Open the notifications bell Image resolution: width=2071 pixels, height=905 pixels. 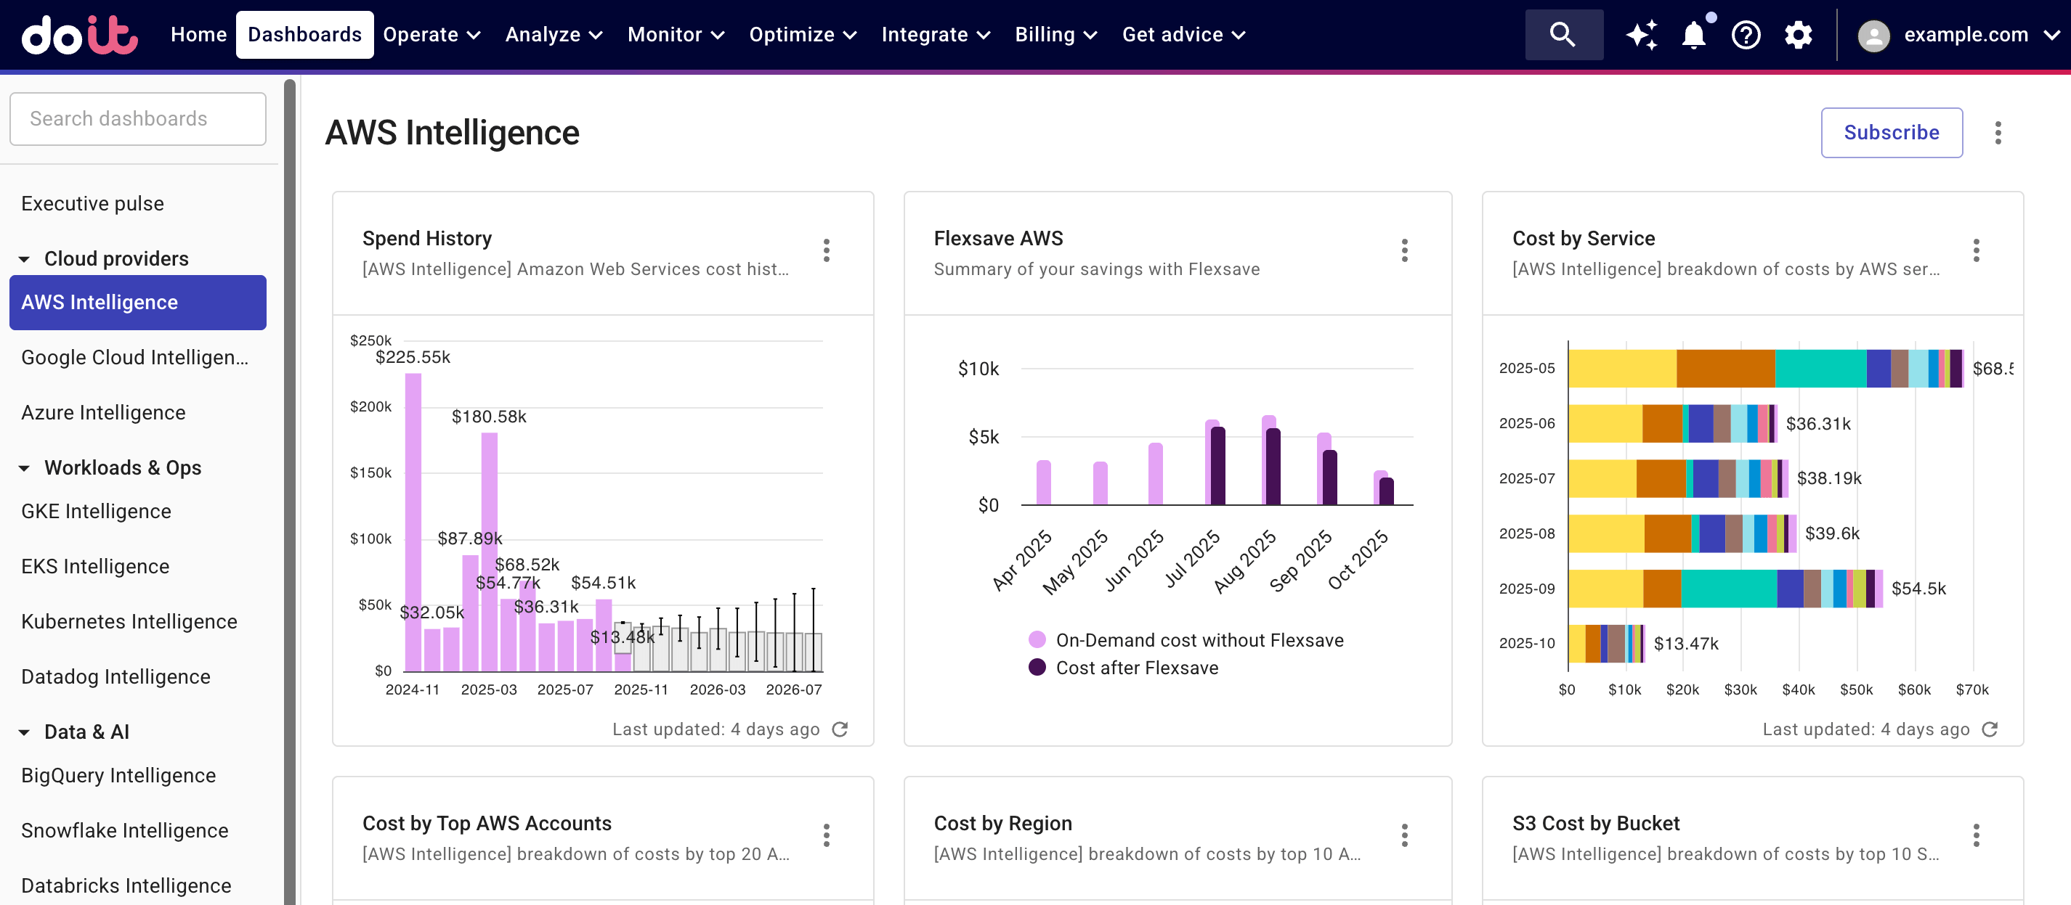(1695, 35)
